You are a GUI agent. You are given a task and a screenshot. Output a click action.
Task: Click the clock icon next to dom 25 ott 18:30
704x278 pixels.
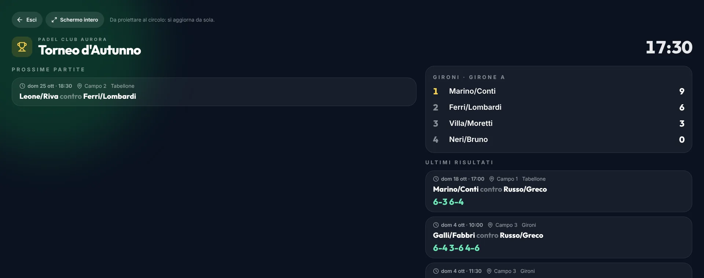(x=22, y=86)
